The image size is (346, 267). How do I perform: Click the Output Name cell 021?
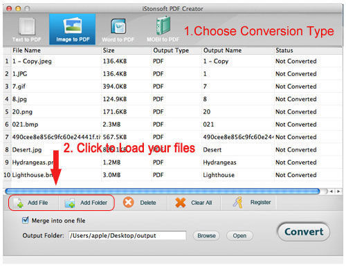208,125
